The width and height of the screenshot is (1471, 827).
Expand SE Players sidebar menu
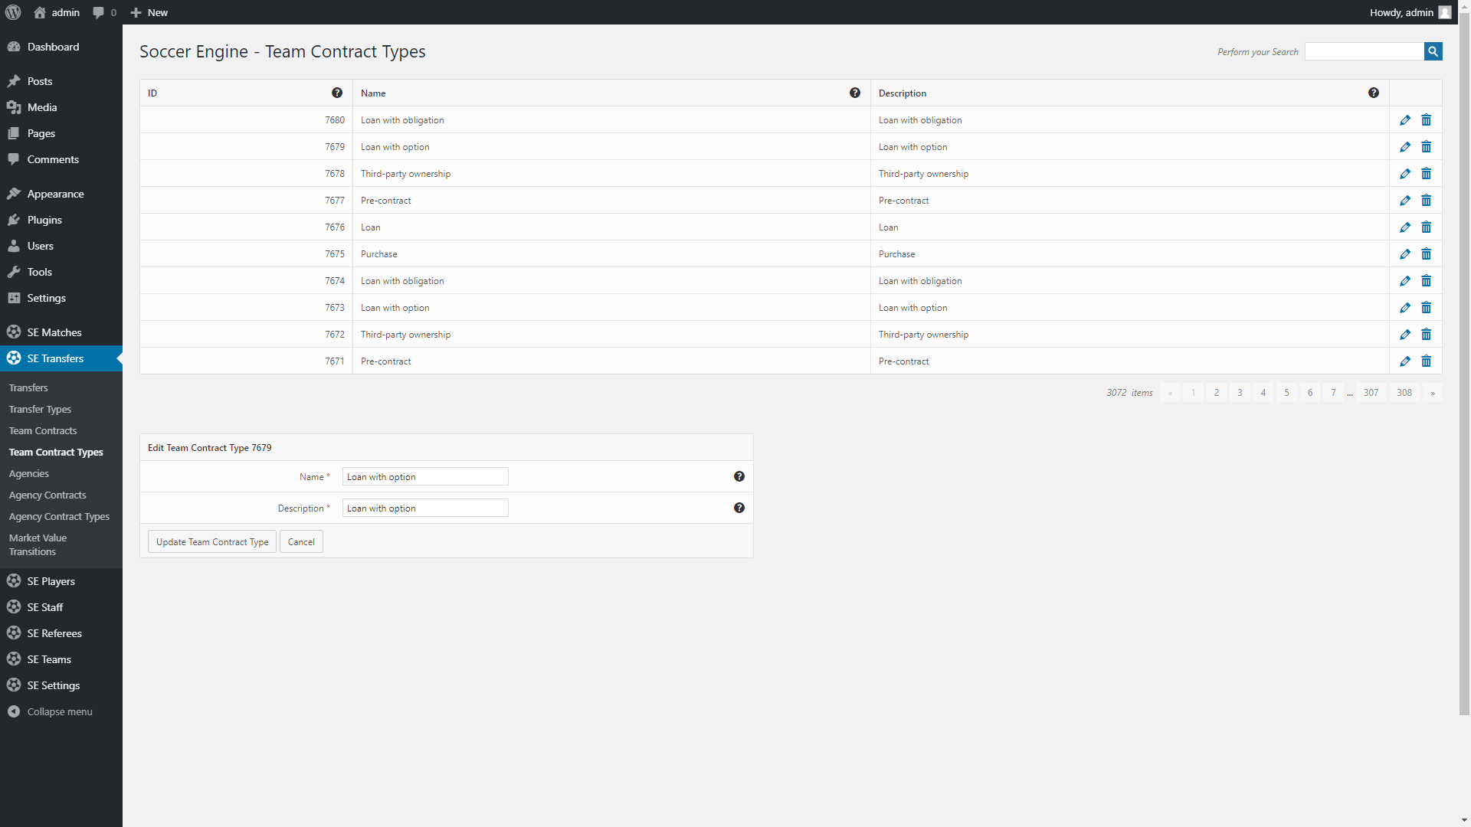51,581
